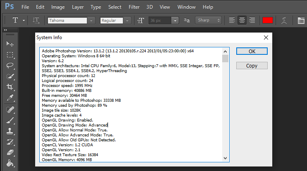Select the Move tool

pos(10,44)
